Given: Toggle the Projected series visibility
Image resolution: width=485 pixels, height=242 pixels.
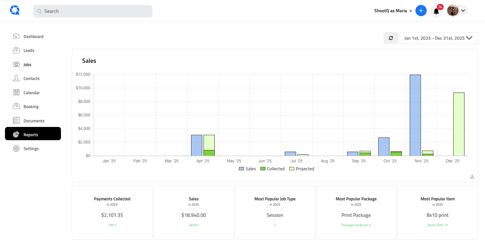Looking at the screenshot, I should click(x=301, y=169).
